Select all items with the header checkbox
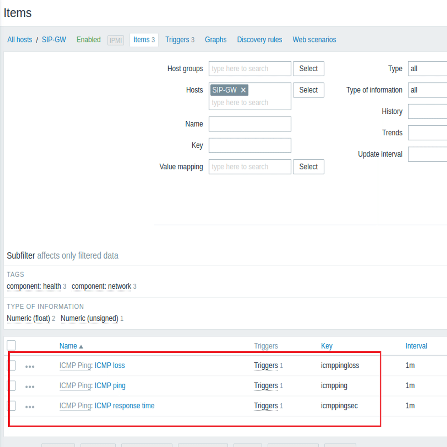 pos(11,345)
